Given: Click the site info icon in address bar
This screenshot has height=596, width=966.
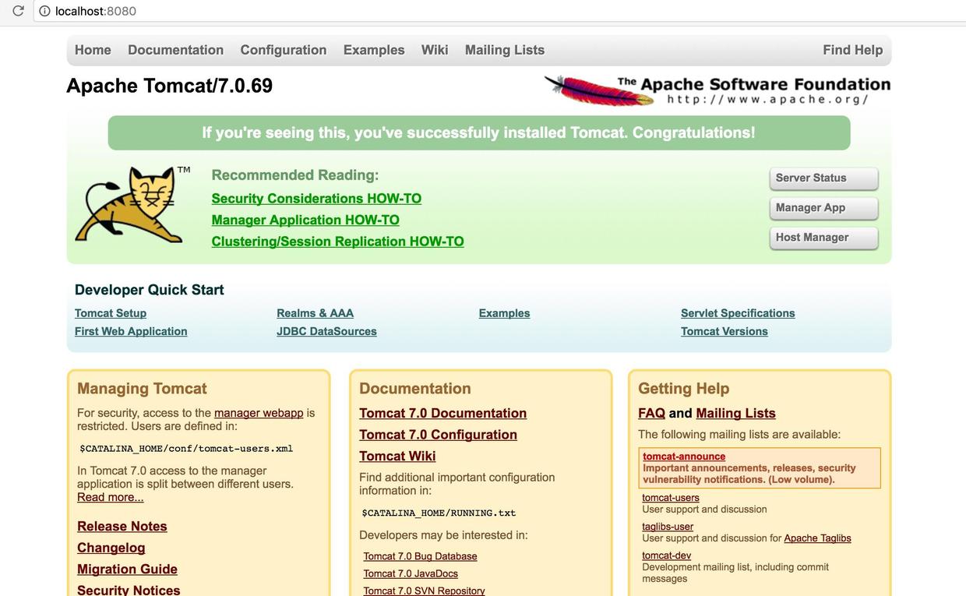Looking at the screenshot, I should [x=44, y=11].
